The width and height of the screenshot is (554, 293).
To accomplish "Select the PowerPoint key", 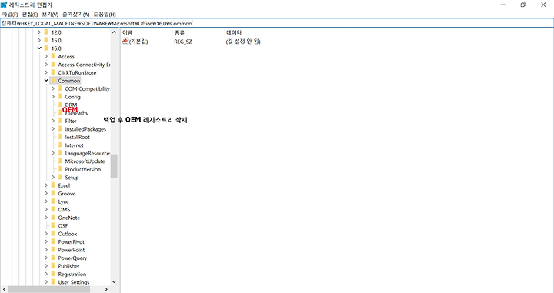I will [72, 250].
